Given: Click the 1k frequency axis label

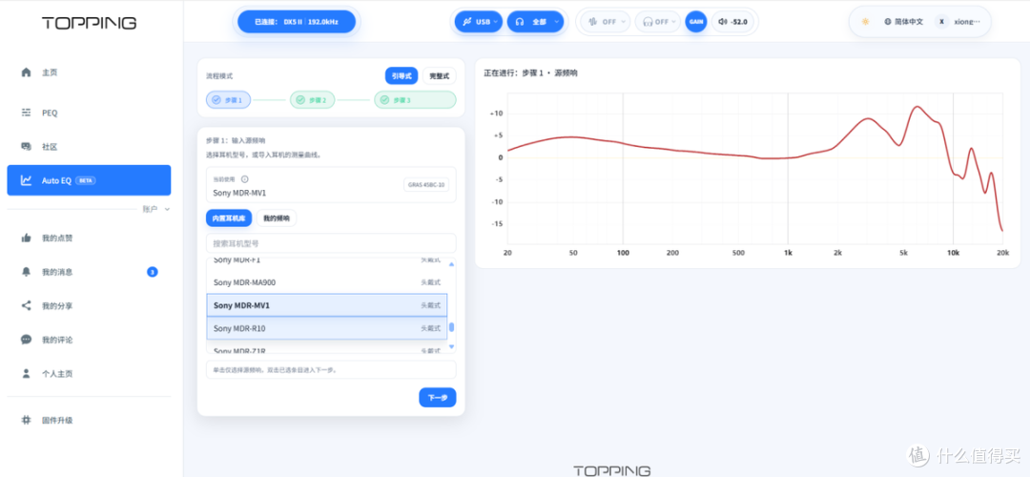Looking at the screenshot, I should point(789,252).
